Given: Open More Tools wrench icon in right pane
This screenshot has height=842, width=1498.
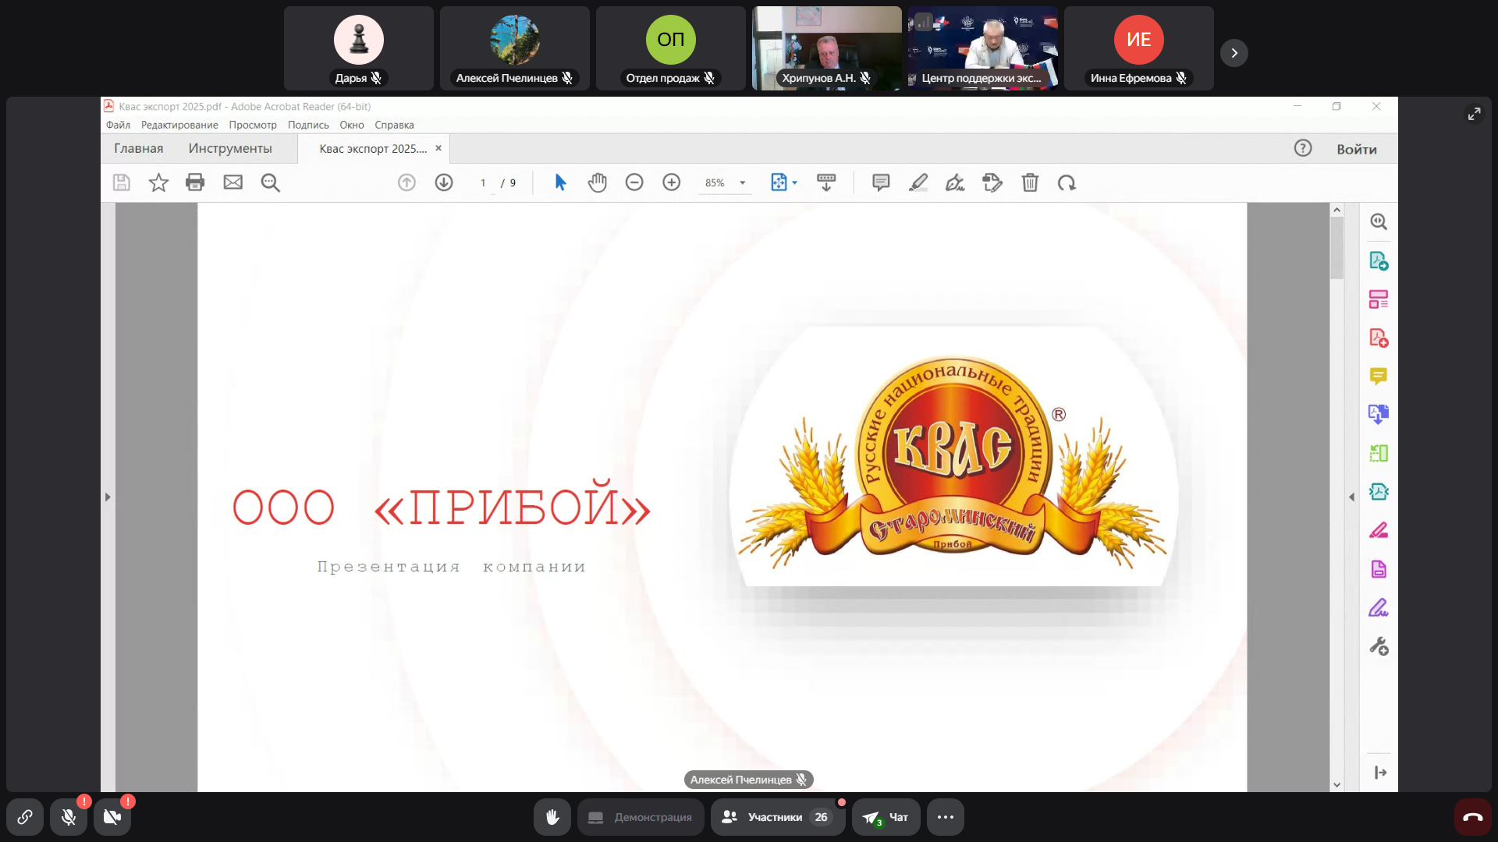Looking at the screenshot, I should coord(1379,646).
